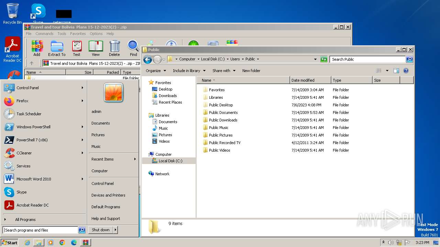Click the volume icon in system tray
Viewport: 440px width, 247px height.
point(391,243)
